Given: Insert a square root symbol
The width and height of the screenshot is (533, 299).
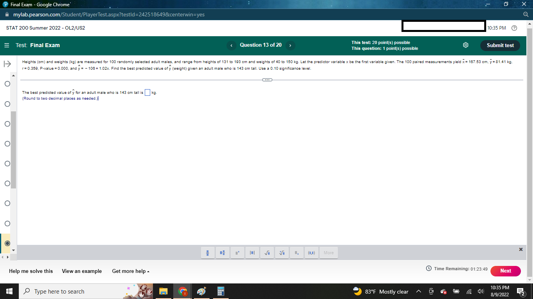Looking at the screenshot, I should pos(267,253).
